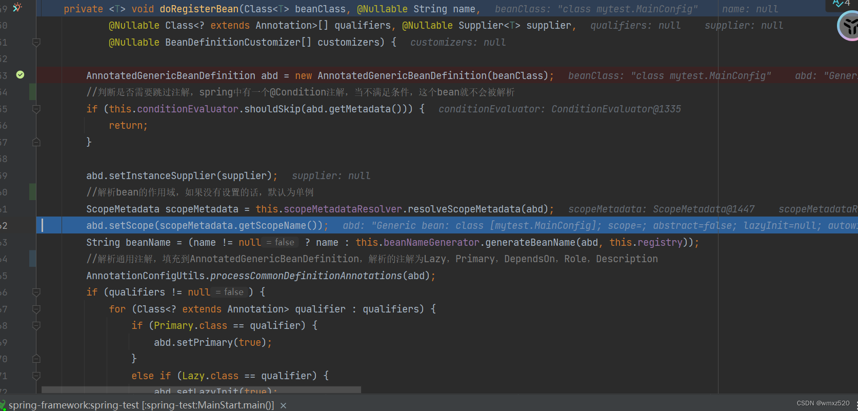Click '= false' inline hint after name != null
This screenshot has width=858, height=411.
coord(281,242)
